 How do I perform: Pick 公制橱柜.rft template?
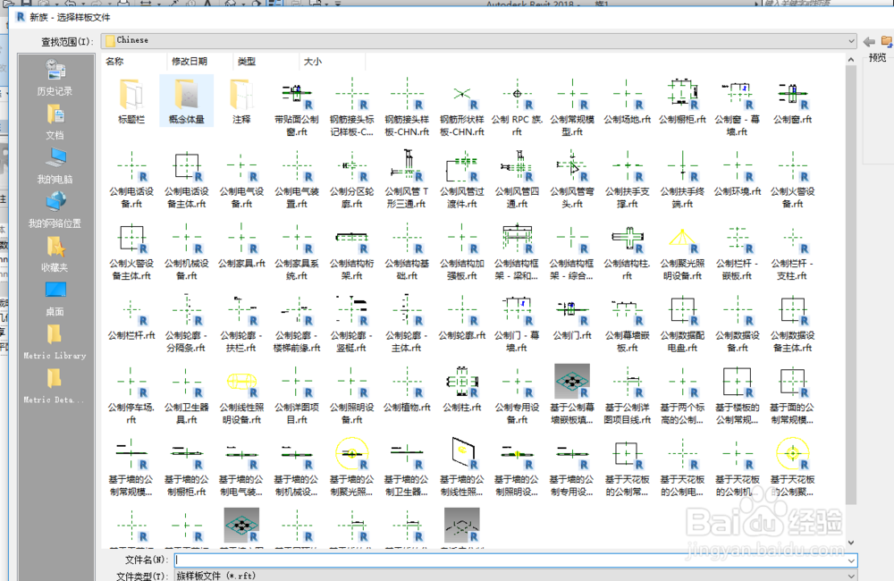682,102
